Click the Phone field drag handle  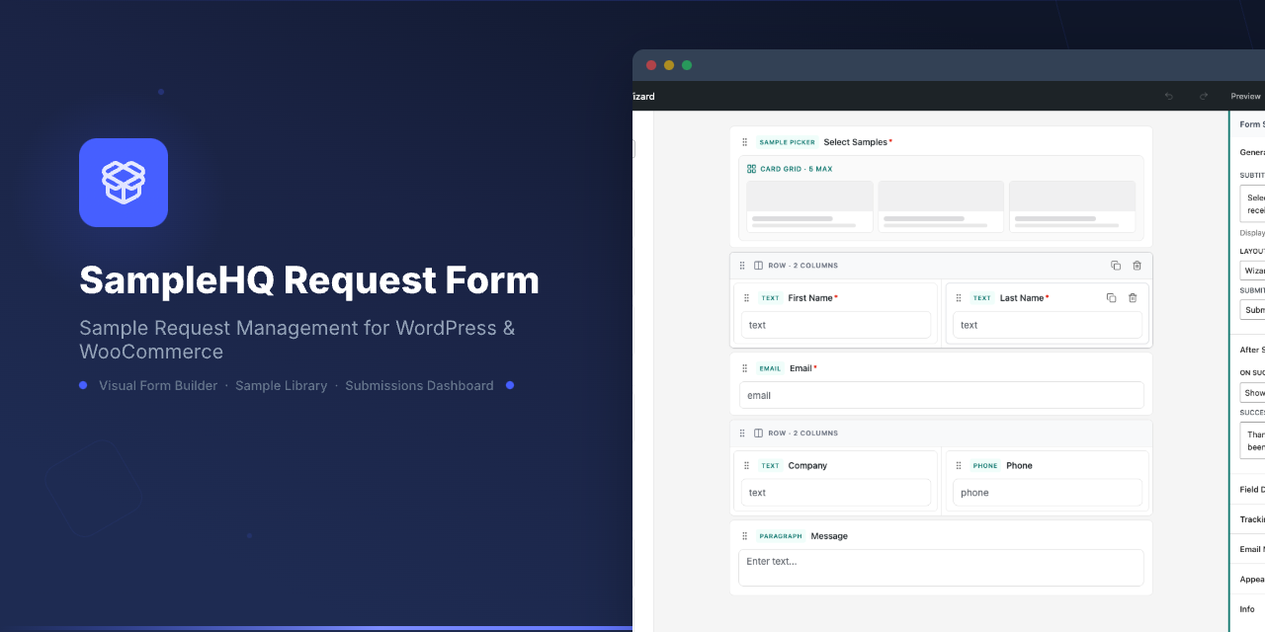pyautogui.click(x=958, y=466)
